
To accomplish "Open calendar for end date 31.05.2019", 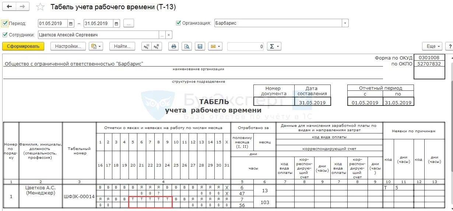I will tap(117, 24).
